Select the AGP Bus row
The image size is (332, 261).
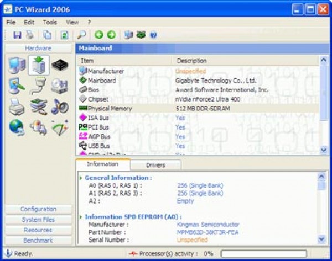198,137
